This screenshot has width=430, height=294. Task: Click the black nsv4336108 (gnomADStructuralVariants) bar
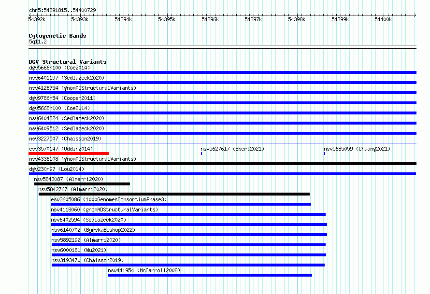point(222,164)
